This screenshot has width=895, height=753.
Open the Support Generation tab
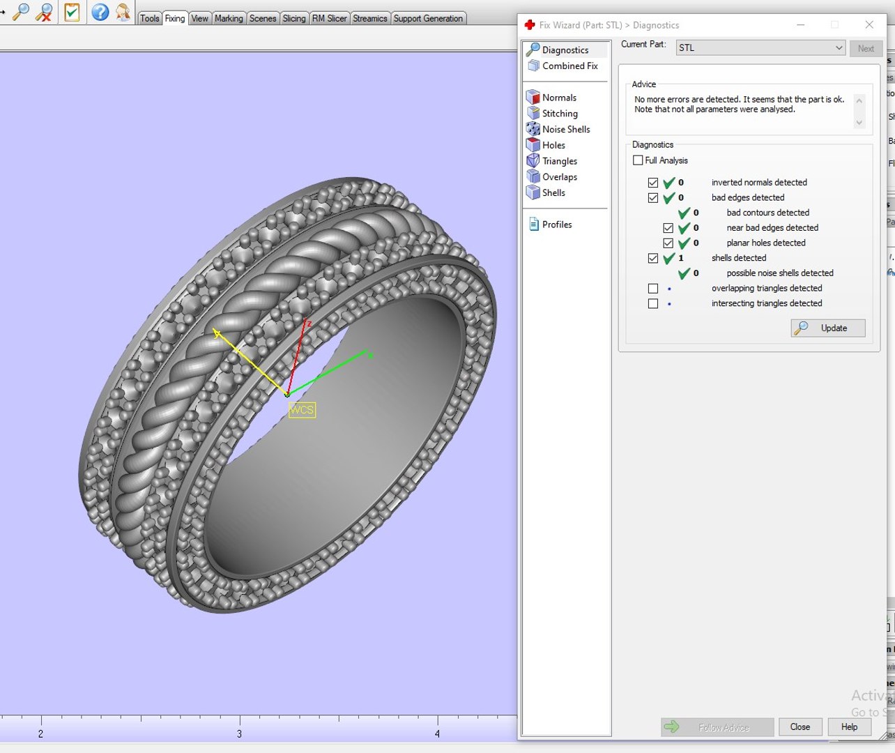coord(428,18)
